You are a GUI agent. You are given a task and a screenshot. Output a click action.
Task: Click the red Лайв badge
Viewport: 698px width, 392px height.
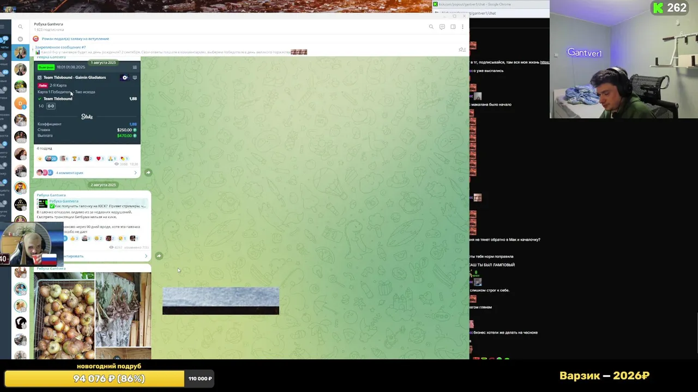(43, 85)
